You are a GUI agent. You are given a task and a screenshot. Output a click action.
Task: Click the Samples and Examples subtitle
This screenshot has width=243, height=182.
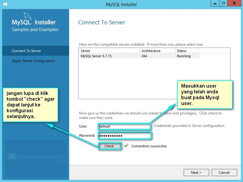click(35, 30)
